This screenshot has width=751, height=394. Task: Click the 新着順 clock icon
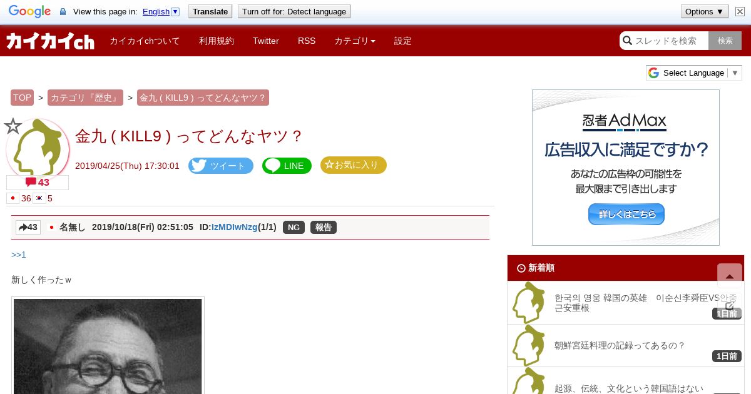[x=521, y=268]
